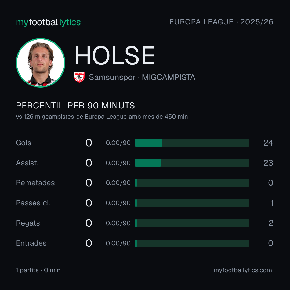Click the percentile value 23 for Assist.
Viewport: 290px width, 290px height.
268,163
